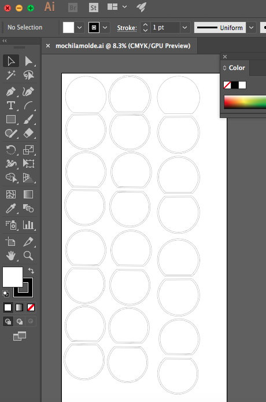Close the mochilamolde.ai document tab
Screen dimensions: 266x402
[x=48, y=46]
